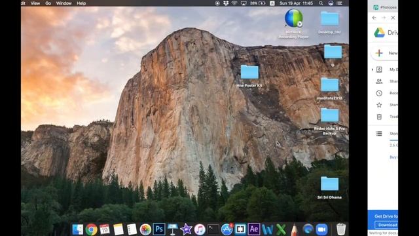Viewport: 419px width, 236px height.
Task: Launch Google Chrome from the dock
Action: (x=91, y=229)
